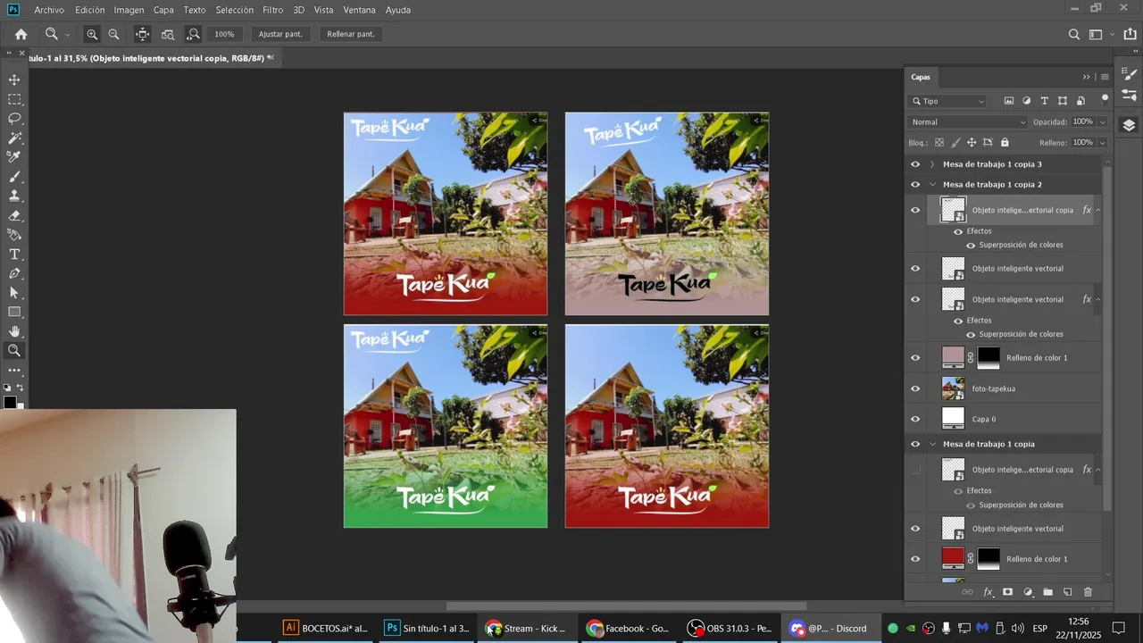Hide artboard Mesa de trabajo 1 copia 3
This screenshot has height=643, width=1143.
(915, 164)
